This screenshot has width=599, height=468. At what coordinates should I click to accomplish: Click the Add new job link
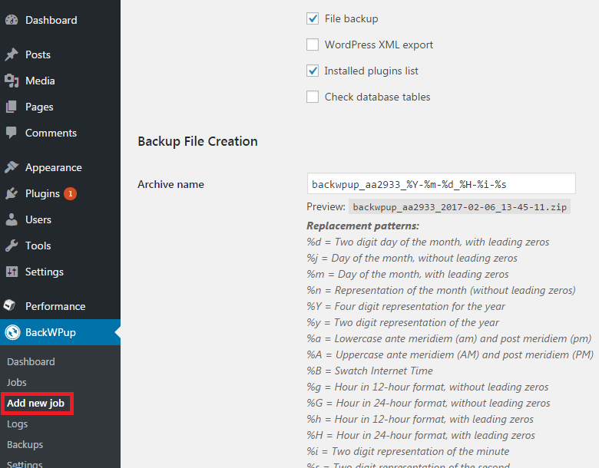pos(36,403)
